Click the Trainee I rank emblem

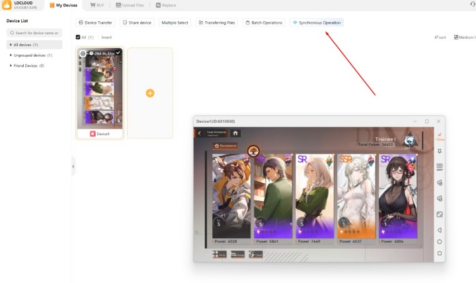[409, 141]
